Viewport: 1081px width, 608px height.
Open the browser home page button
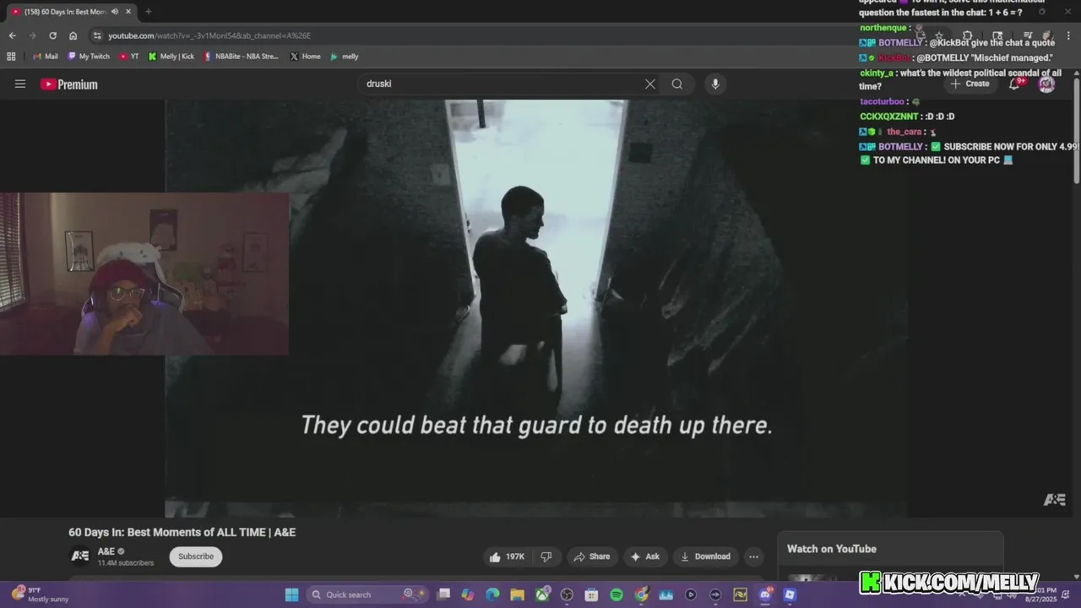[73, 35]
